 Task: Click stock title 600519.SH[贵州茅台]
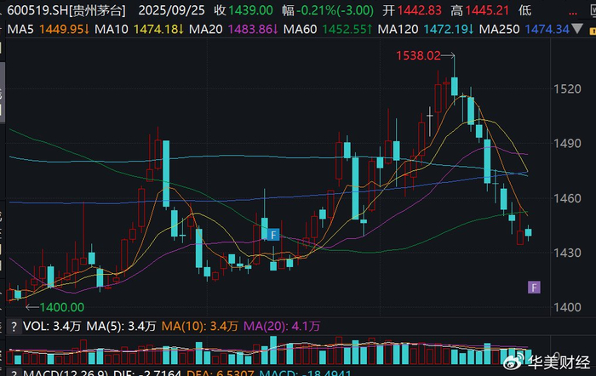point(66,10)
